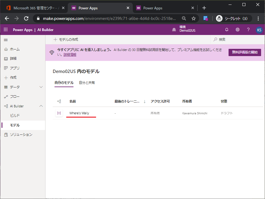265x199 pixels.
Task: Expand the データ chevron
Action: 41,87
